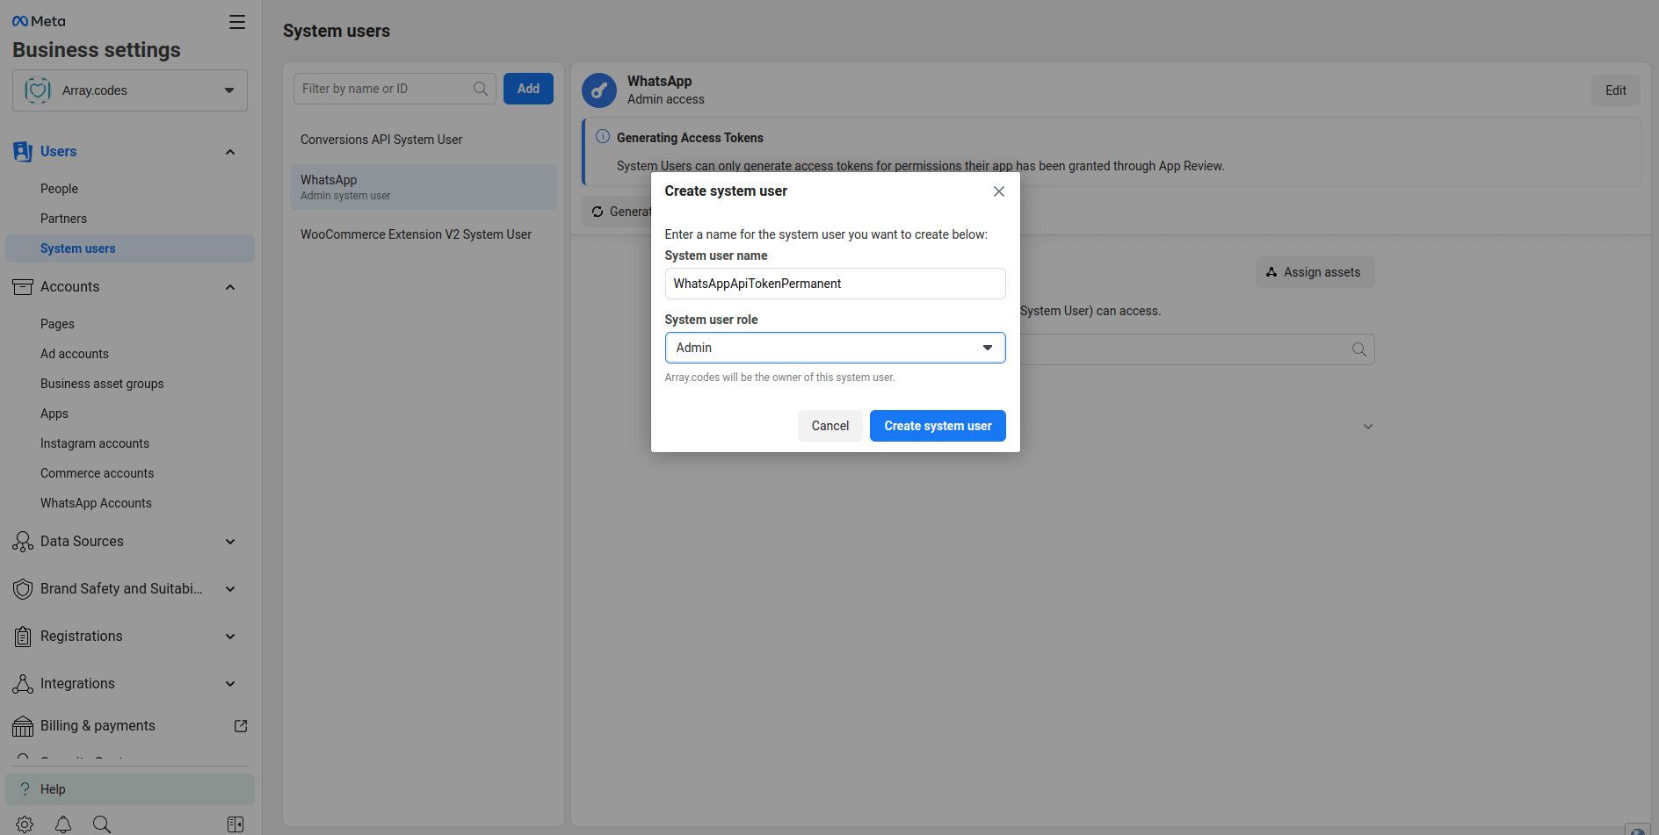Close the Create system user dialog

(998, 191)
